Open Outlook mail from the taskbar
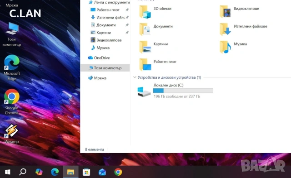The image size is (291, 178). click(x=102, y=172)
